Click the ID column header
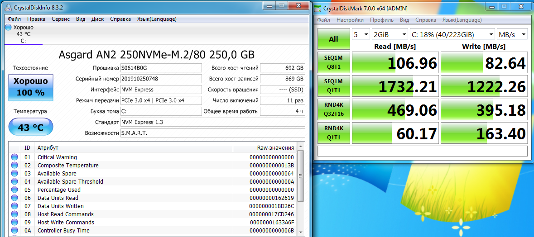Viewport: 534px width, 237px height. click(x=27, y=147)
